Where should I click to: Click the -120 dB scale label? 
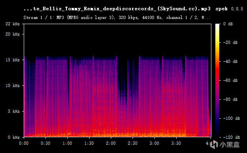[232, 137]
